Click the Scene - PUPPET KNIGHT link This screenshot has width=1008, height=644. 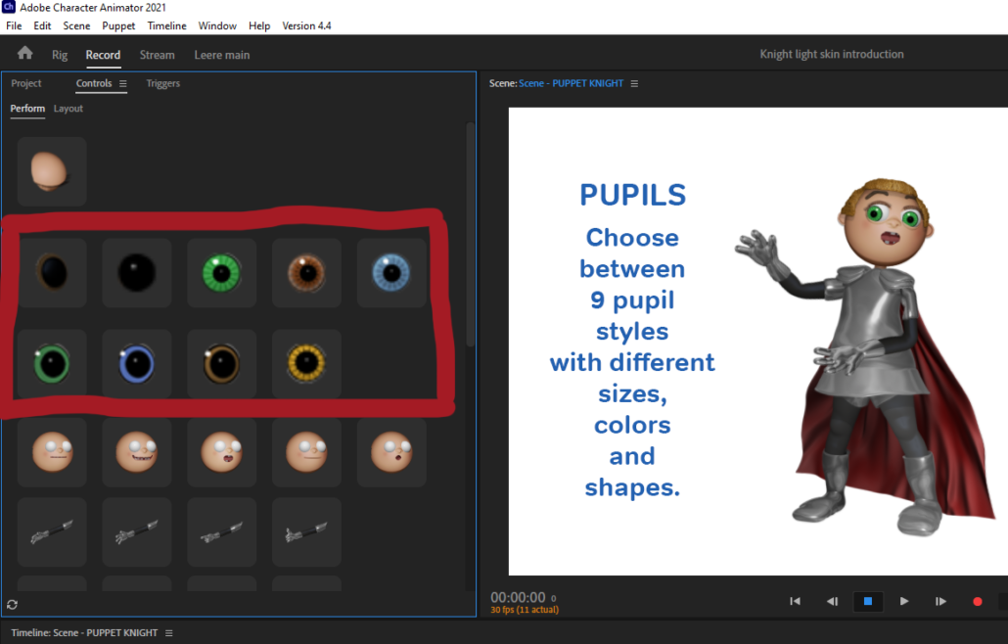pyautogui.click(x=571, y=83)
